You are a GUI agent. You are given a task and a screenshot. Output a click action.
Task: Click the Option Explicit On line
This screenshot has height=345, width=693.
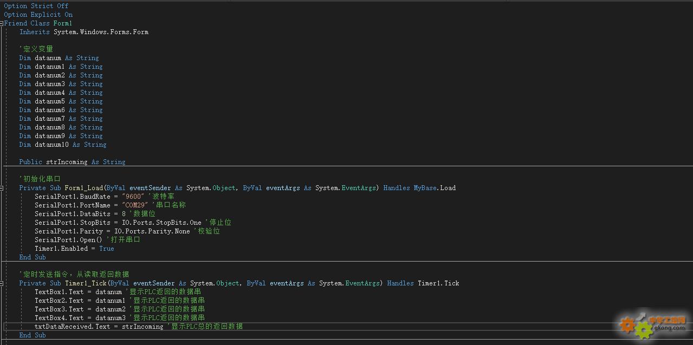[38, 15]
